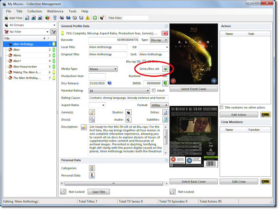Open the Media Type dropdown

[x=103, y=69]
